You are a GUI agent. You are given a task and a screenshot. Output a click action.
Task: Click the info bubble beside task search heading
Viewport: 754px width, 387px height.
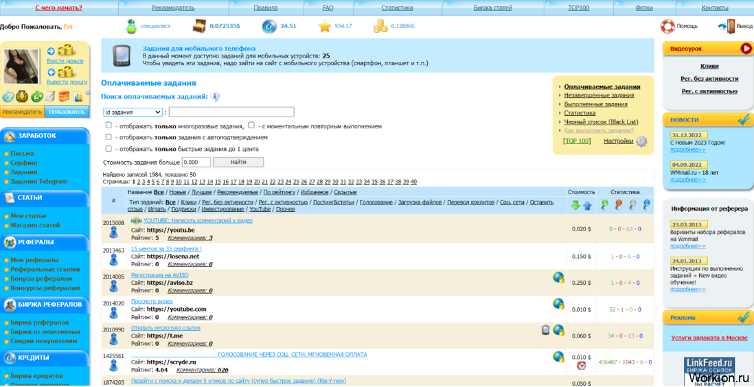point(215,97)
